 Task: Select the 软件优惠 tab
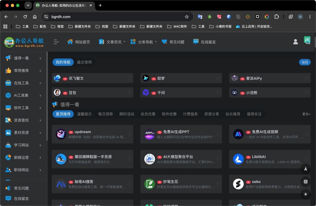click(x=169, y=114)
